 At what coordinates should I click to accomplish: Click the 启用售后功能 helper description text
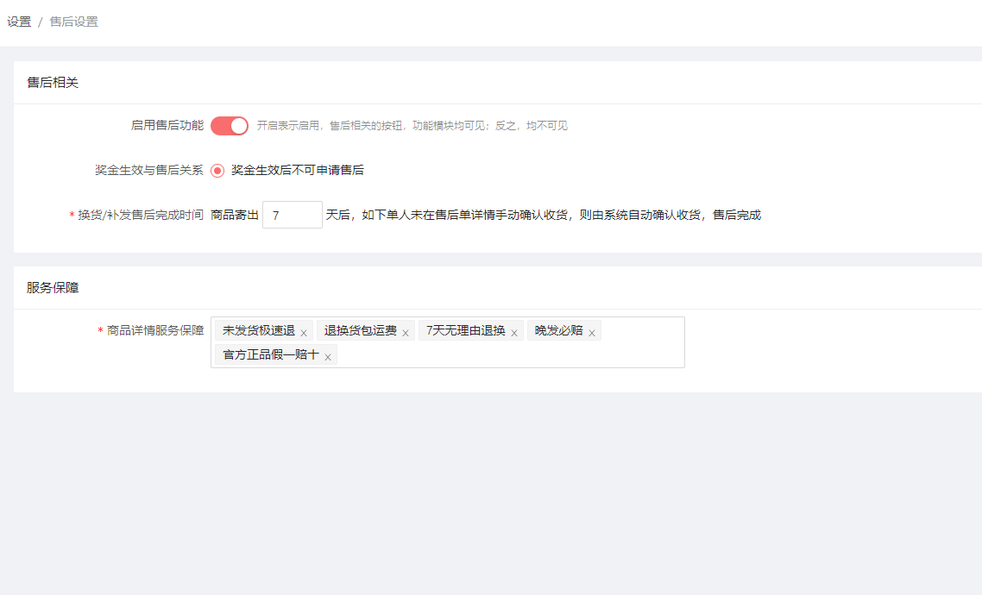[412, 126]
